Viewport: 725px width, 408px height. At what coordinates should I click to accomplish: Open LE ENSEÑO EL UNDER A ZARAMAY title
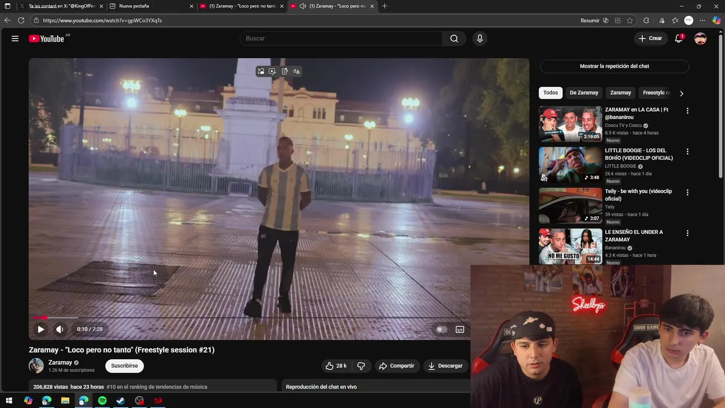(x=634, y=236)
